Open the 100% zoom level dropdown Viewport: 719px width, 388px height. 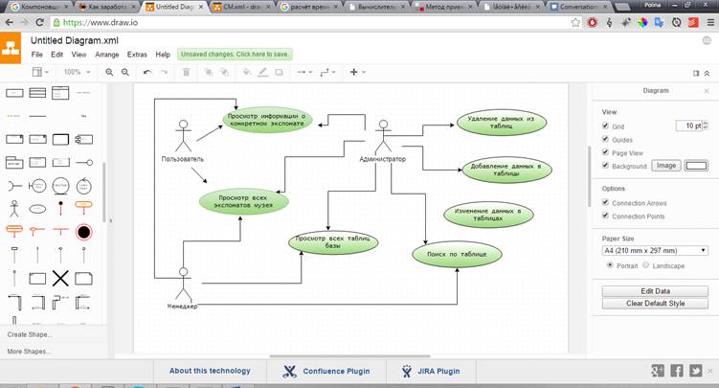tap(76, 72)
